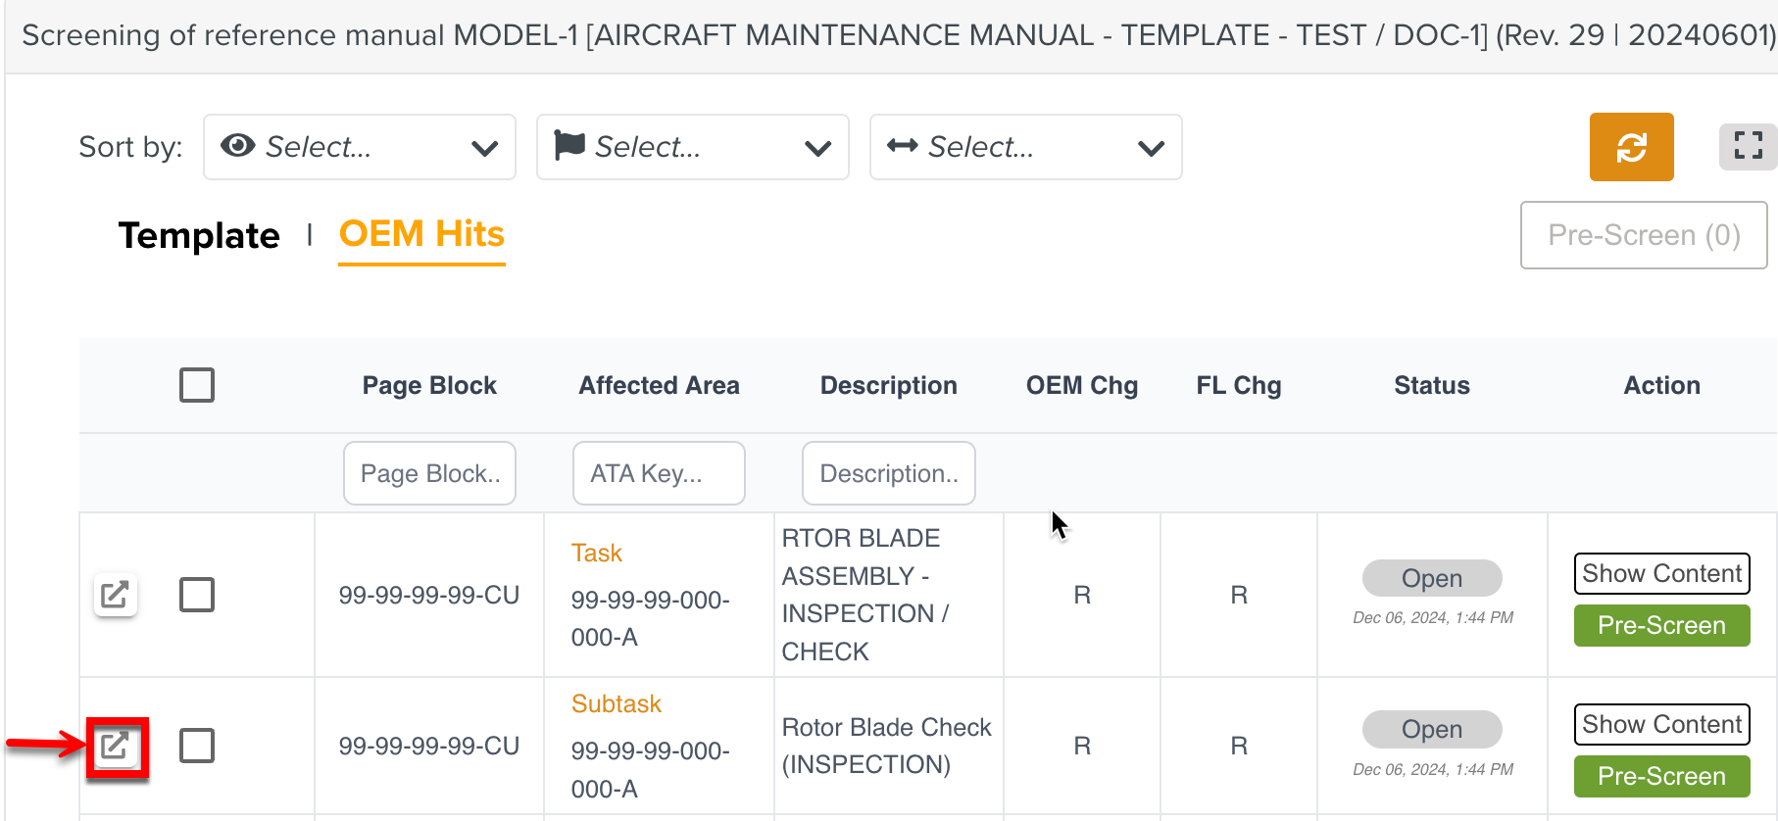Tick the checkbox for the Subtask row
Image resolution: width=1778 pixels, height=821 pixels.
(197, 746)
